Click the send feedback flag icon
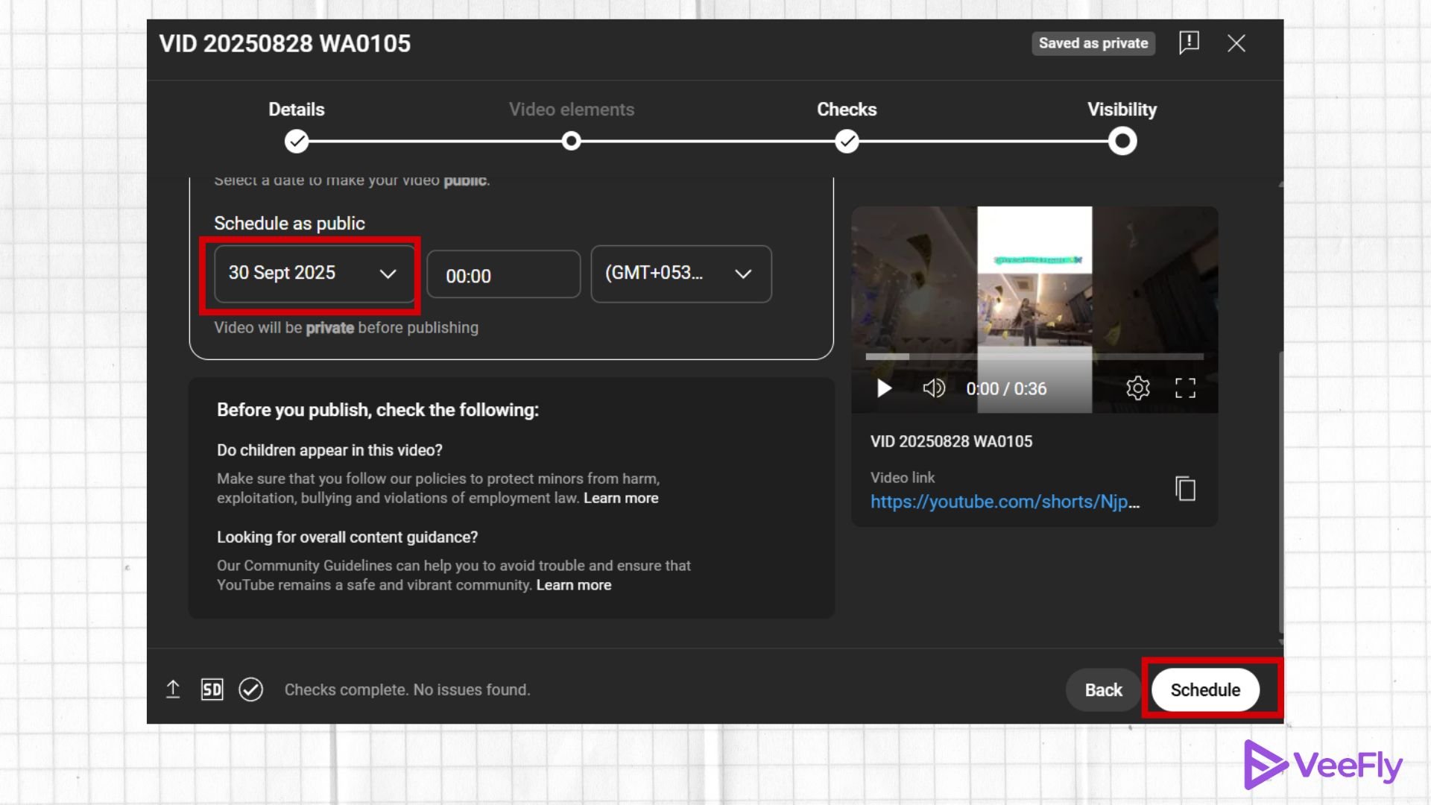This screenshot has height=805, width=1431. coord(1189,42)
